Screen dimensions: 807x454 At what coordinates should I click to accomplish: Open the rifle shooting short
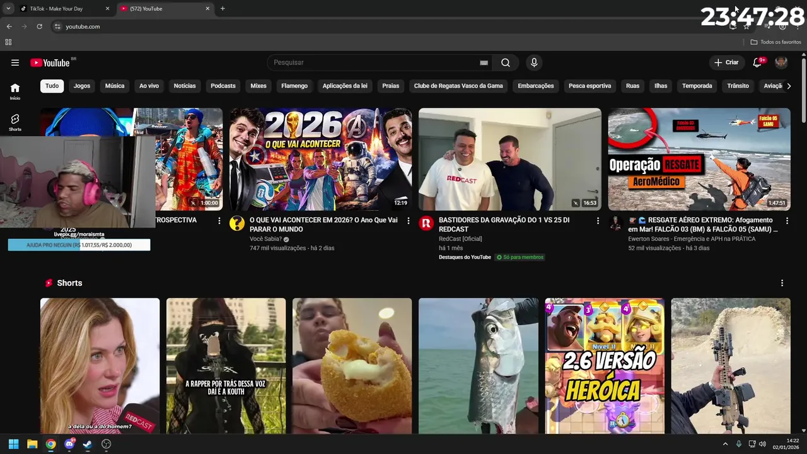coord(731,366)
